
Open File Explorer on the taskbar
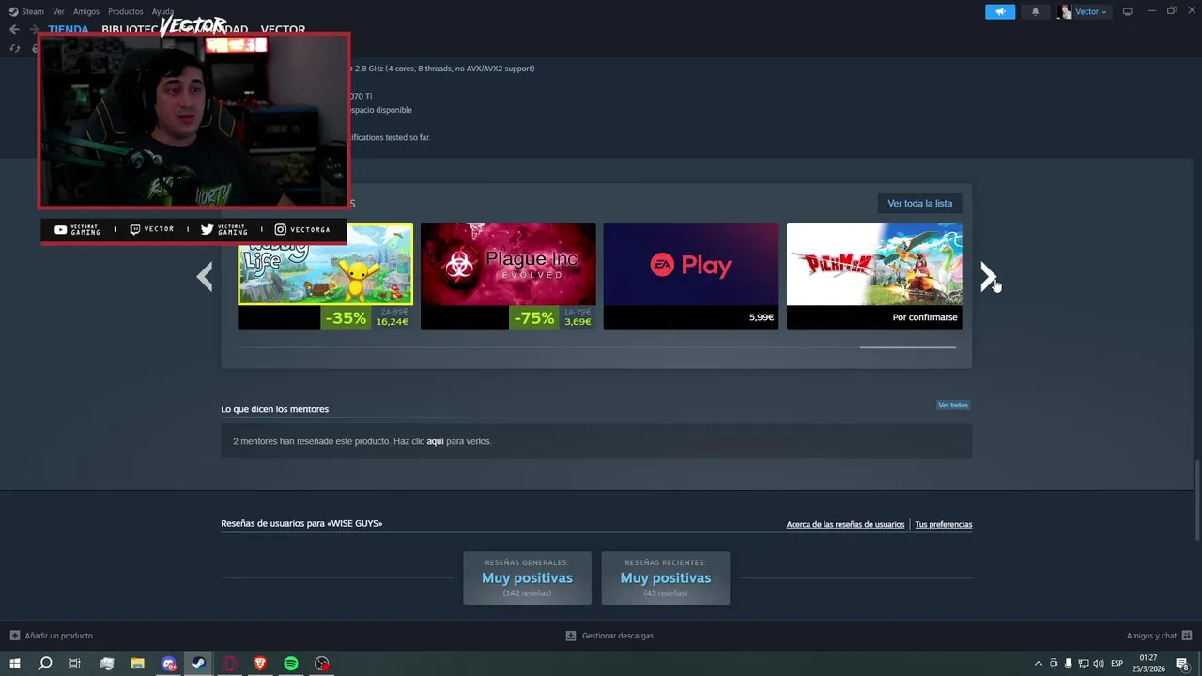[137, 664]
